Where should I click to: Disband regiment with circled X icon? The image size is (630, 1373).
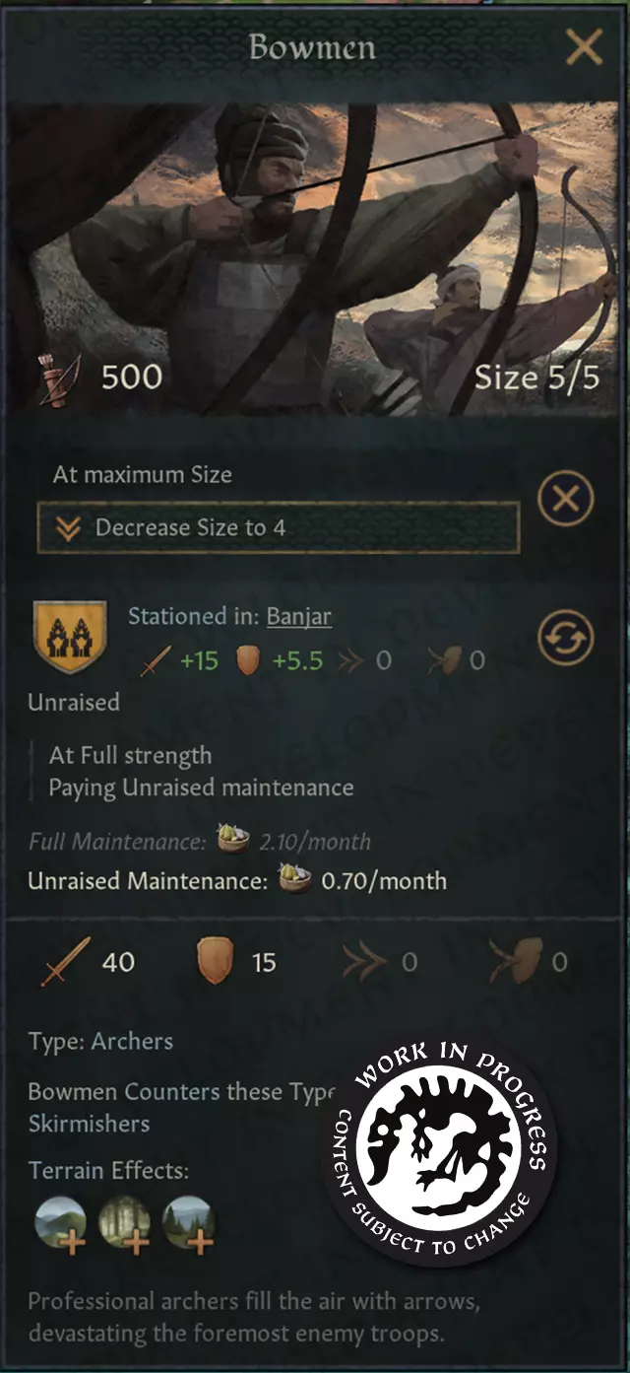566,499
